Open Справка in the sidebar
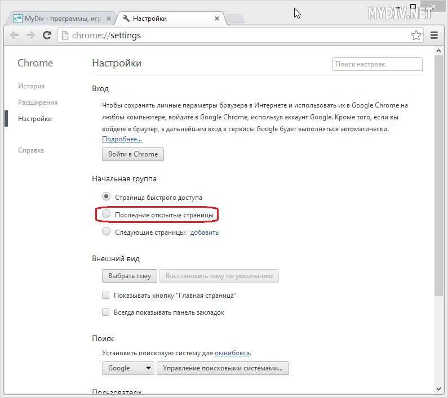Viewport: 448px width, 398px height. click(31, 150)
